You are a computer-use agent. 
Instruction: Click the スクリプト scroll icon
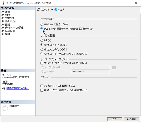[x=39, y=10]
